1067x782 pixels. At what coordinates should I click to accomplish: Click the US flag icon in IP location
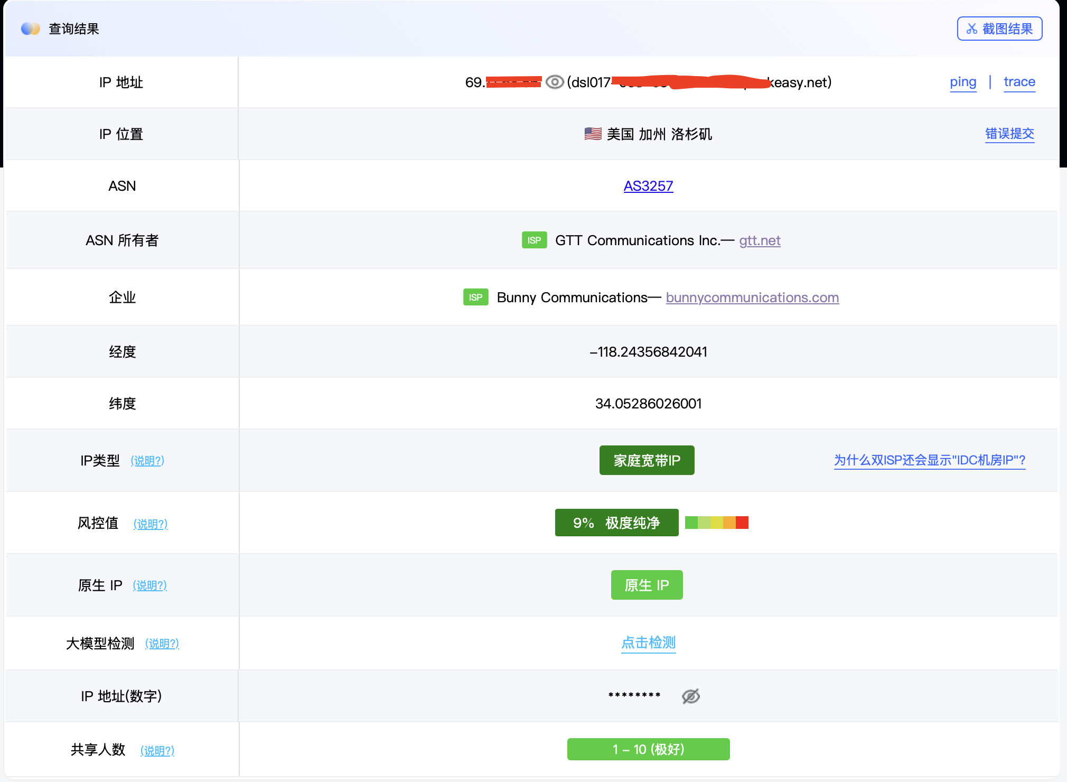click(x=593, y=134)
